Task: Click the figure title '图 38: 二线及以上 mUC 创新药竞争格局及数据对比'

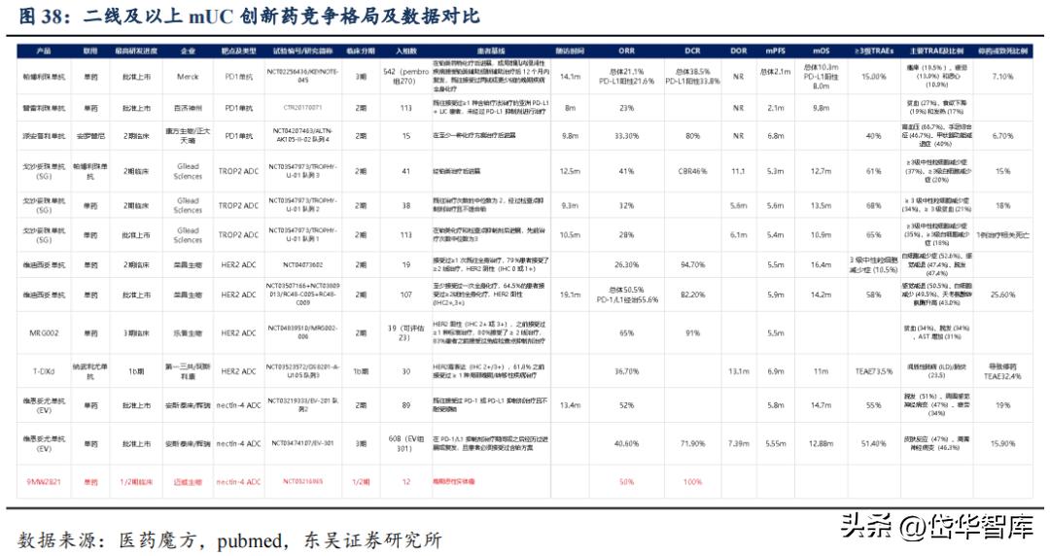Action: tap(249, 16)
